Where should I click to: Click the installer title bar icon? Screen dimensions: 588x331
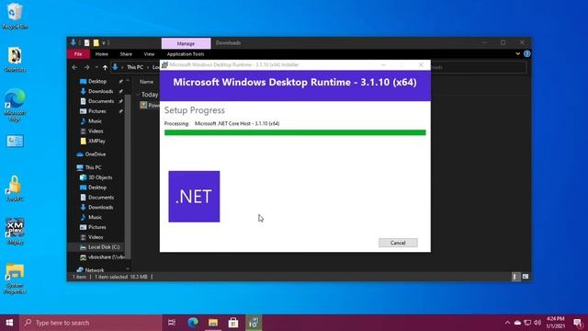[x=164, y=64]
